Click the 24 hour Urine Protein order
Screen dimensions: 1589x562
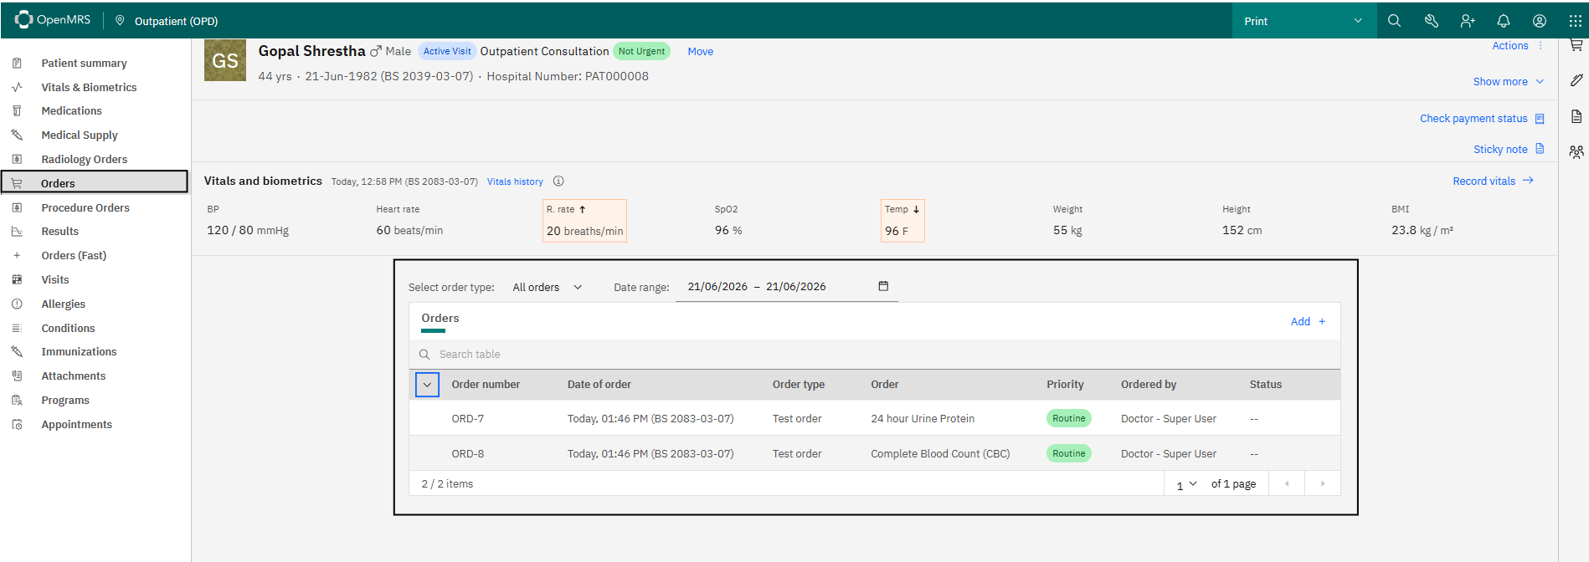[923, 419]
